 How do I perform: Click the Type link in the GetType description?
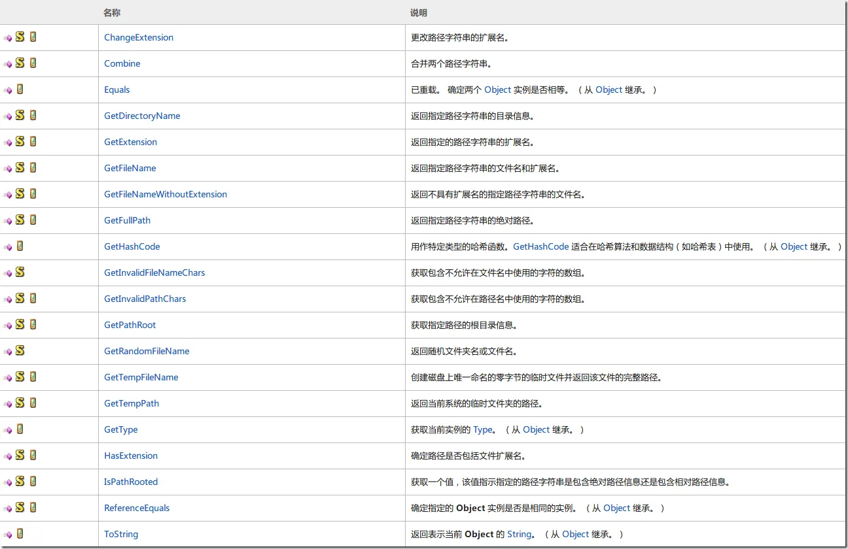pos(483,429)
